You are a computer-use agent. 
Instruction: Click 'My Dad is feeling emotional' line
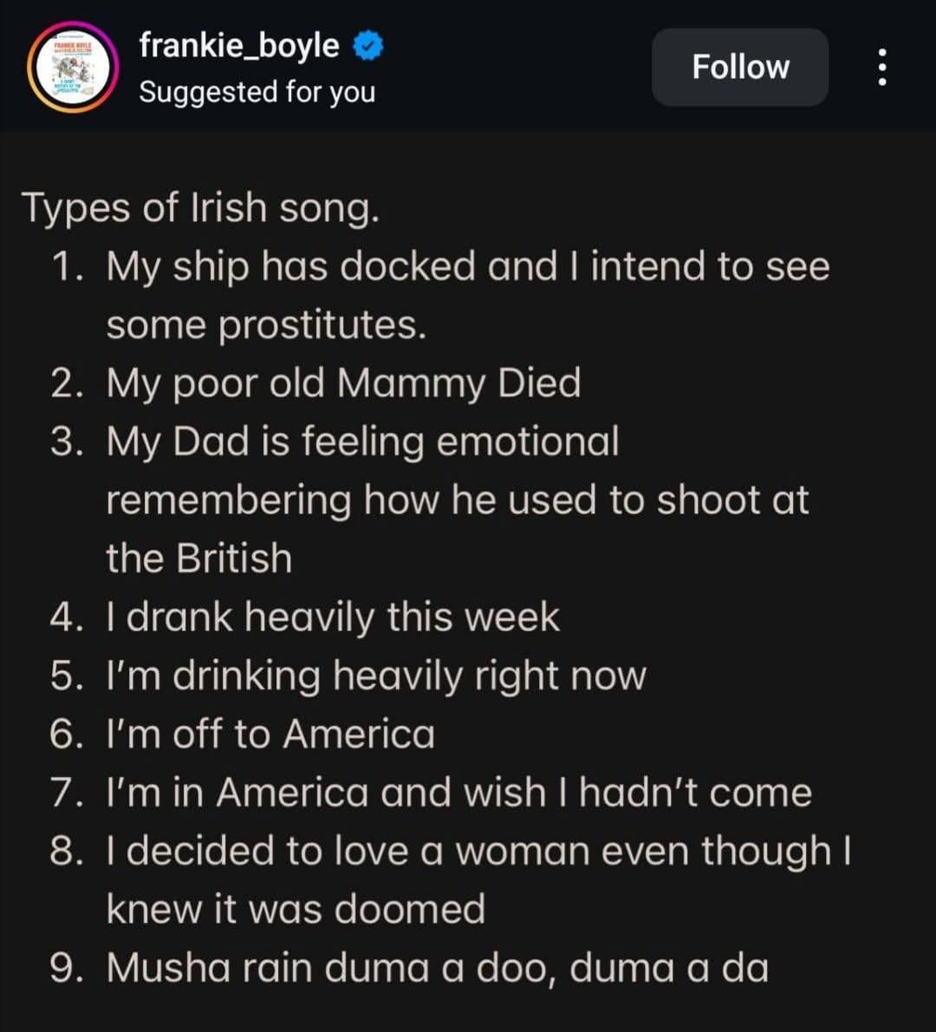click(363, 441)
